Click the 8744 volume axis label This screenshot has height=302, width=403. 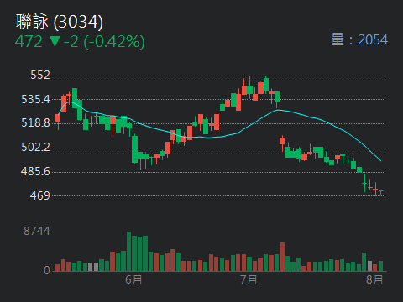(x=37, y=231)
